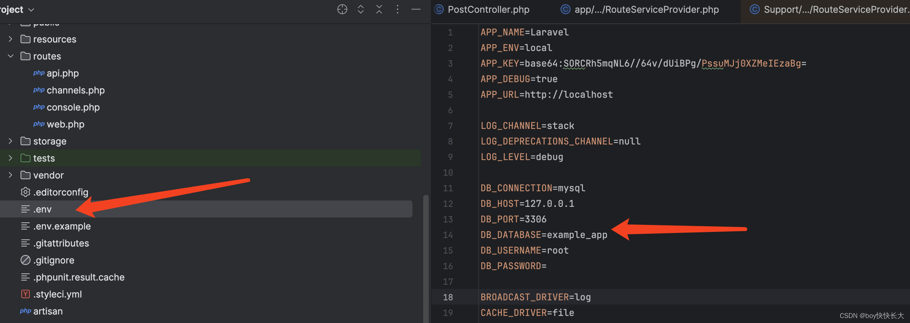Click the Collapse All icon in Project toolbar
Image resolution: width=910 pixels, height=323 pixels.
click(379, 10)
